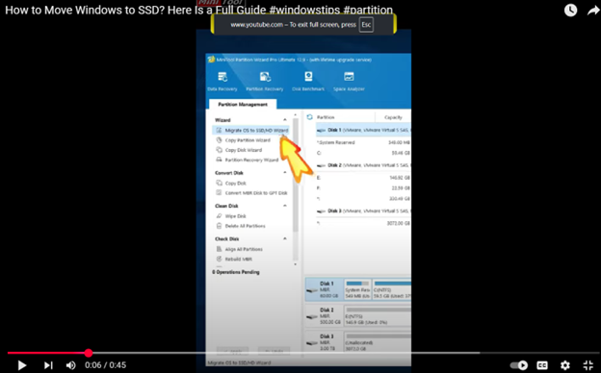Select System Reserved partition row
This screenshot has width=601, height=373.
point(363,142)
